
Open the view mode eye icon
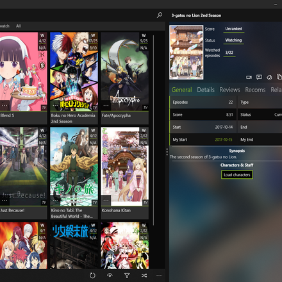point(110,276)
